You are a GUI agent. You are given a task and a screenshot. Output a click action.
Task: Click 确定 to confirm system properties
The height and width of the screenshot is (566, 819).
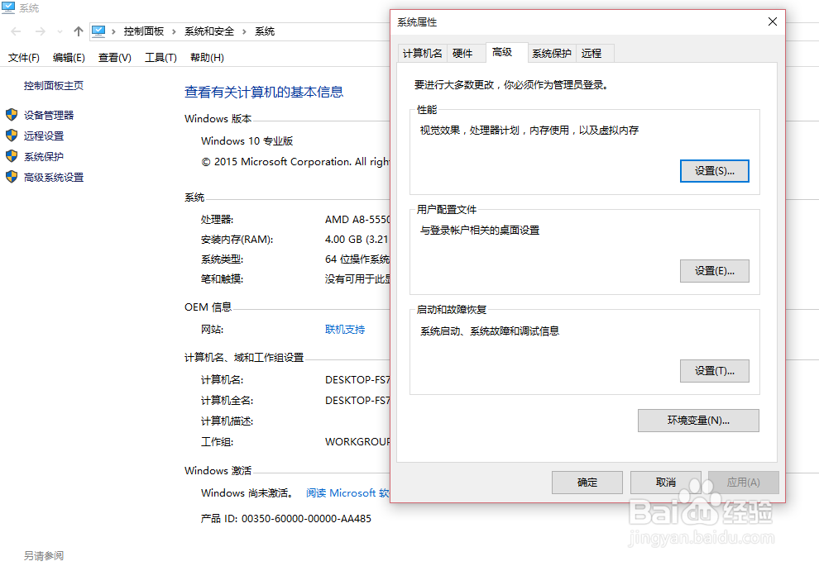[x=587, y=483]
